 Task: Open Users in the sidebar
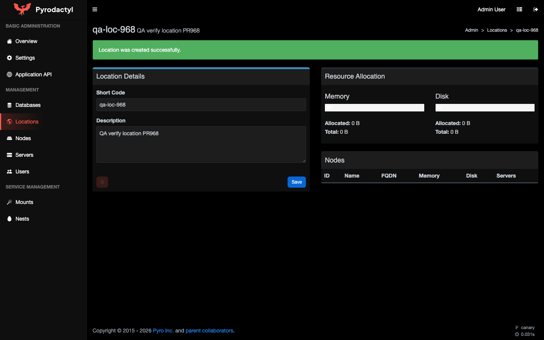pos(43,172)
